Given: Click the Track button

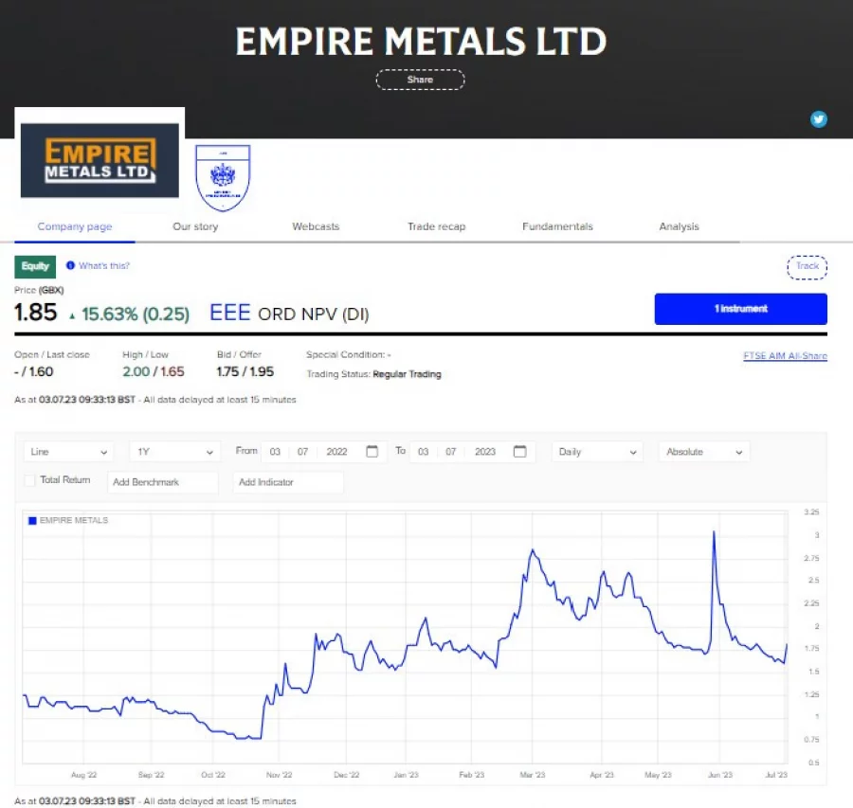Looking at the screenshot, I should click(x=807, y=267).
